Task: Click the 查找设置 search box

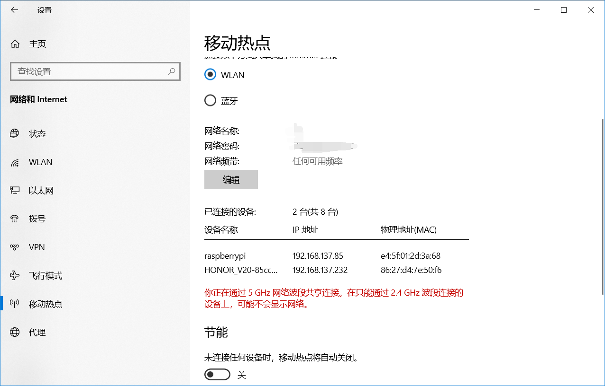Action: (95, 71)
